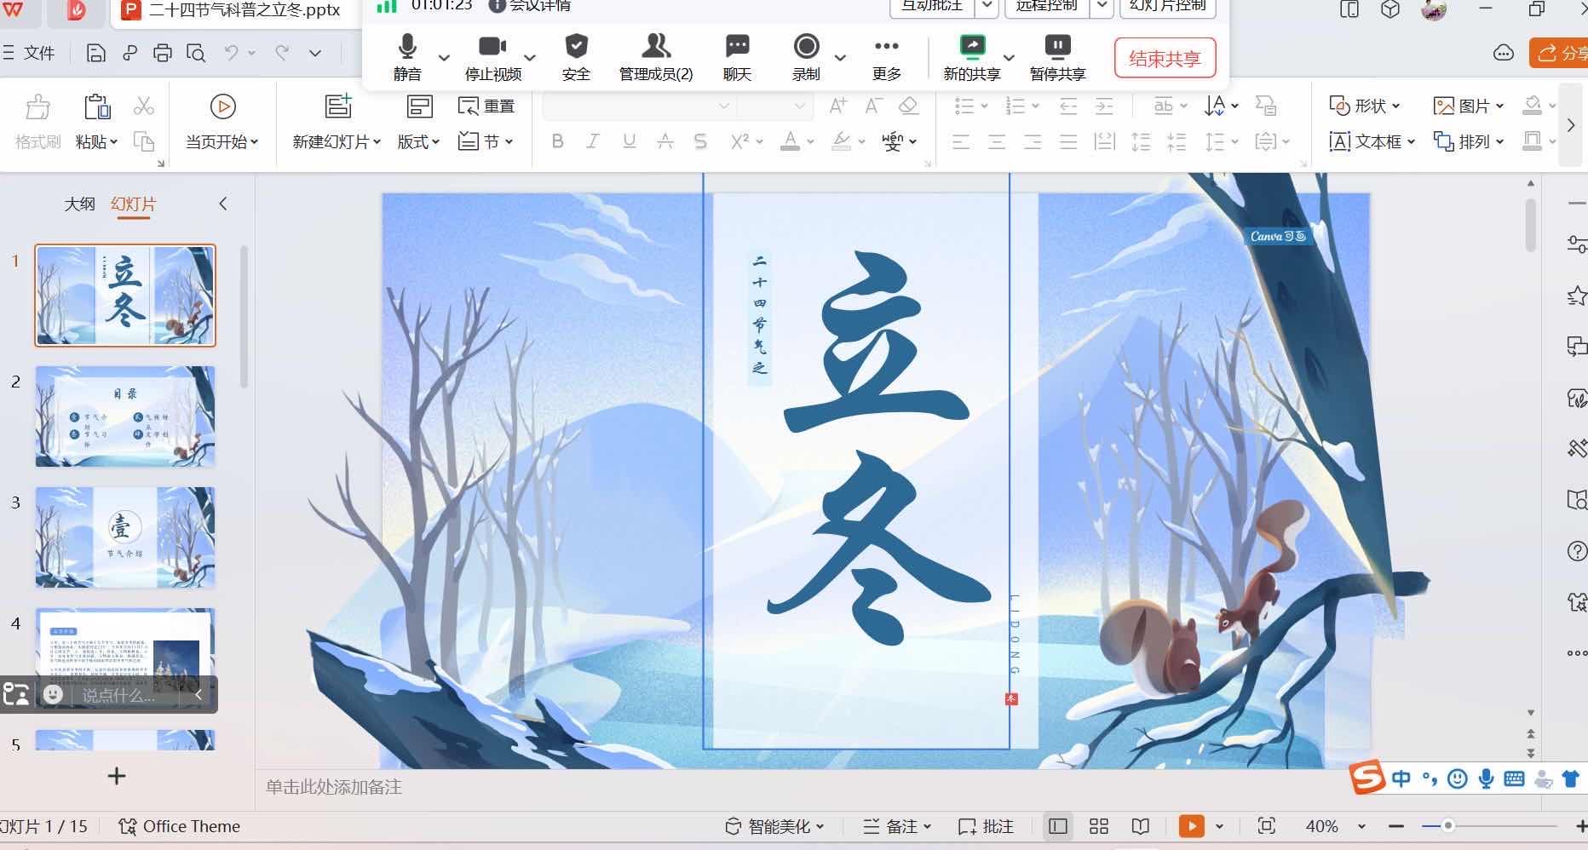This screenshot has width=1588, height=850.
Task: Click the zoom slider handle
Action: [1447, 826]
